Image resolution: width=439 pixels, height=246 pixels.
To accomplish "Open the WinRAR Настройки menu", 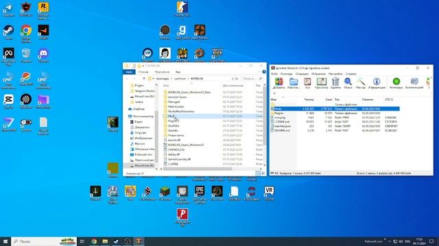I will [335, 74].
